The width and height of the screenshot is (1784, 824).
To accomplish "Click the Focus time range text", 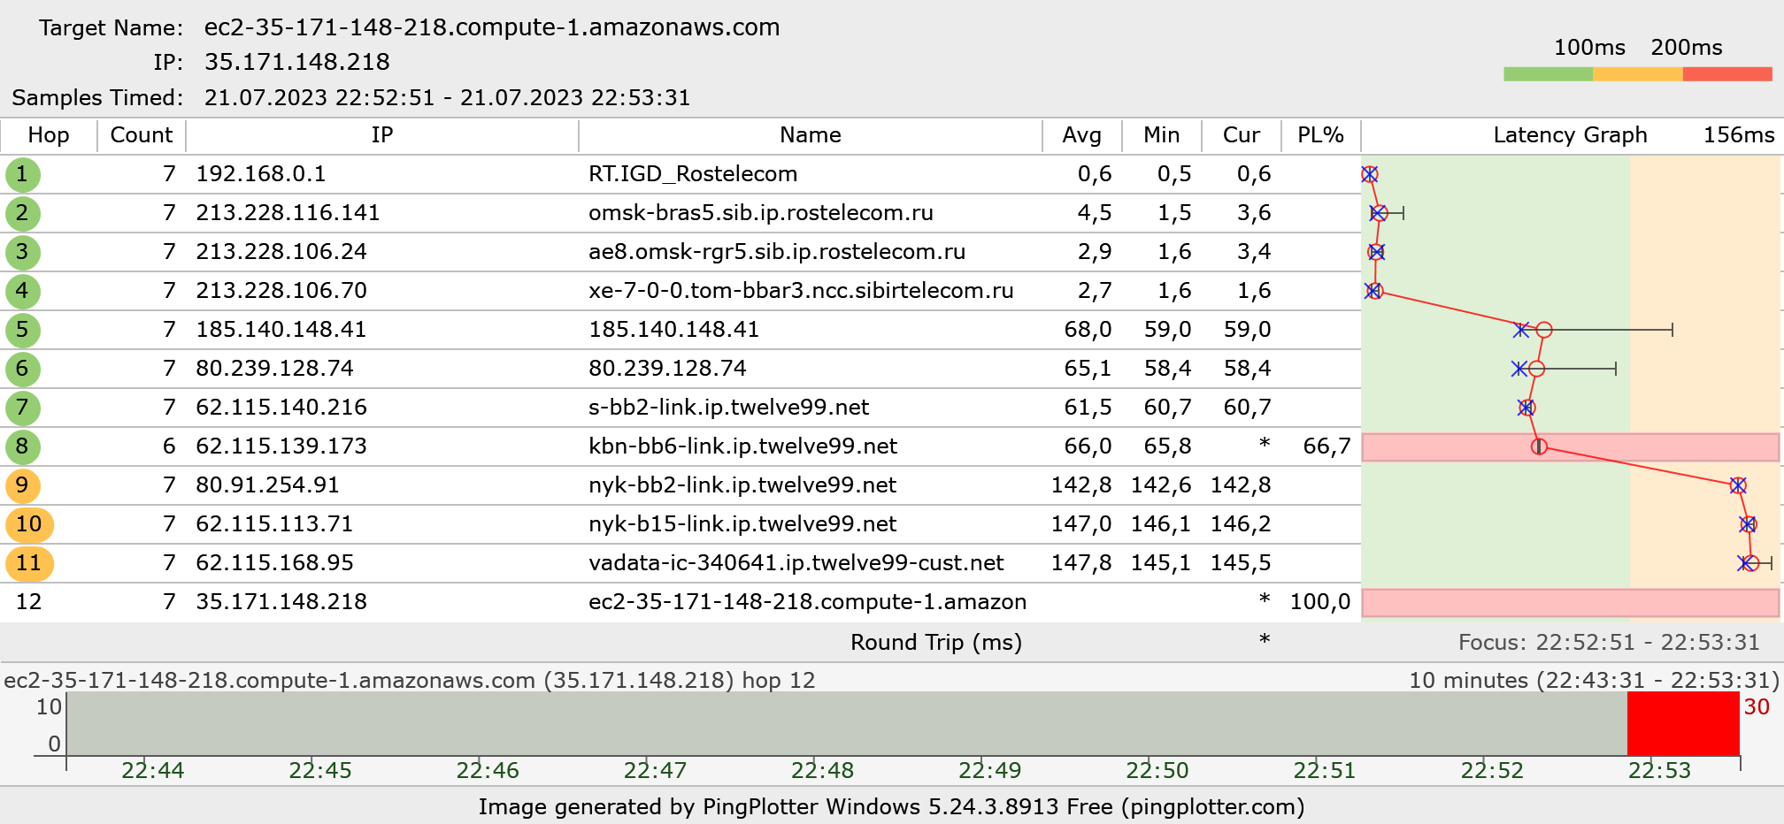I will 1609,642.
